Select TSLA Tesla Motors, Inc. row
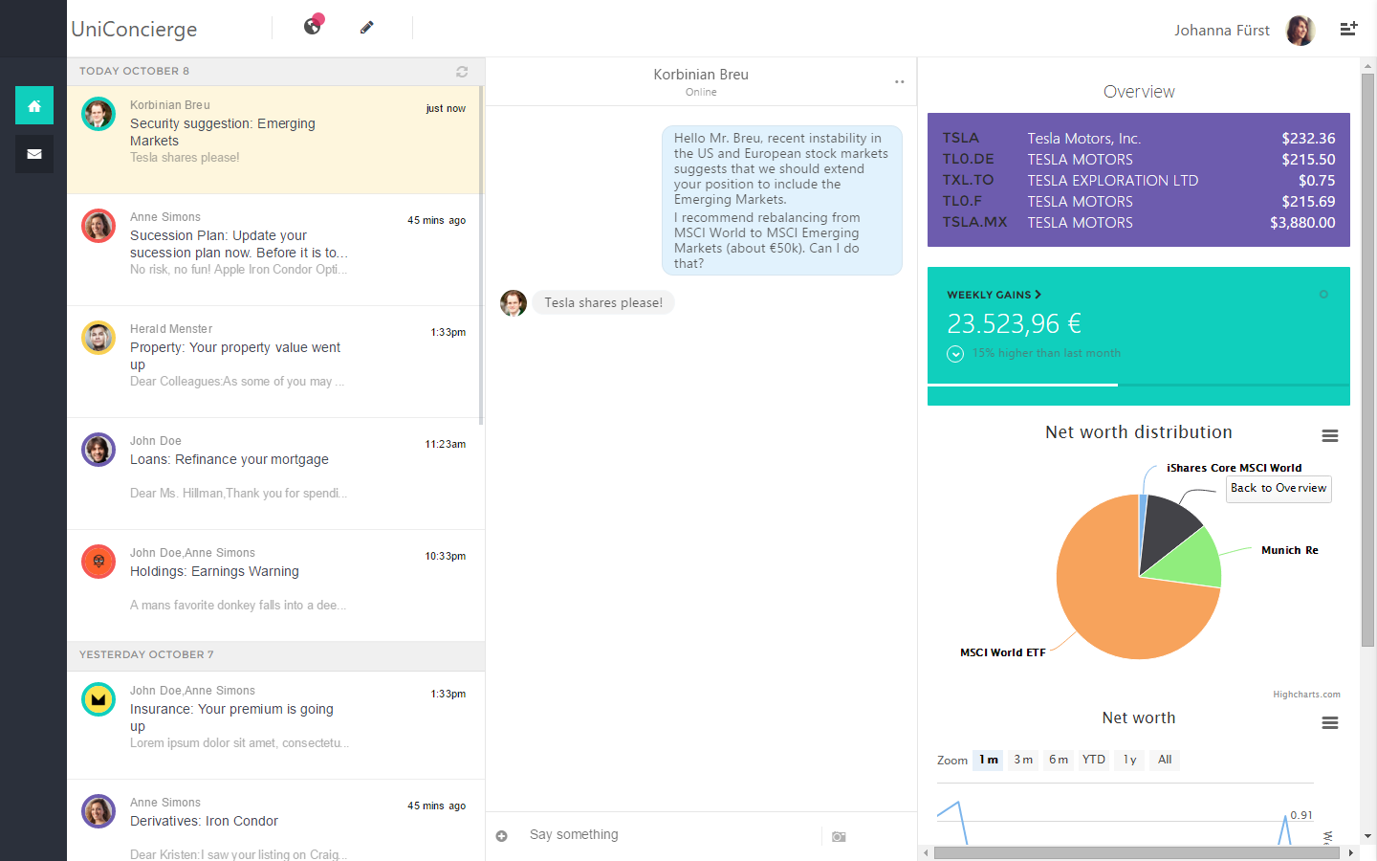1377x861 pixels. point(1139,139)
